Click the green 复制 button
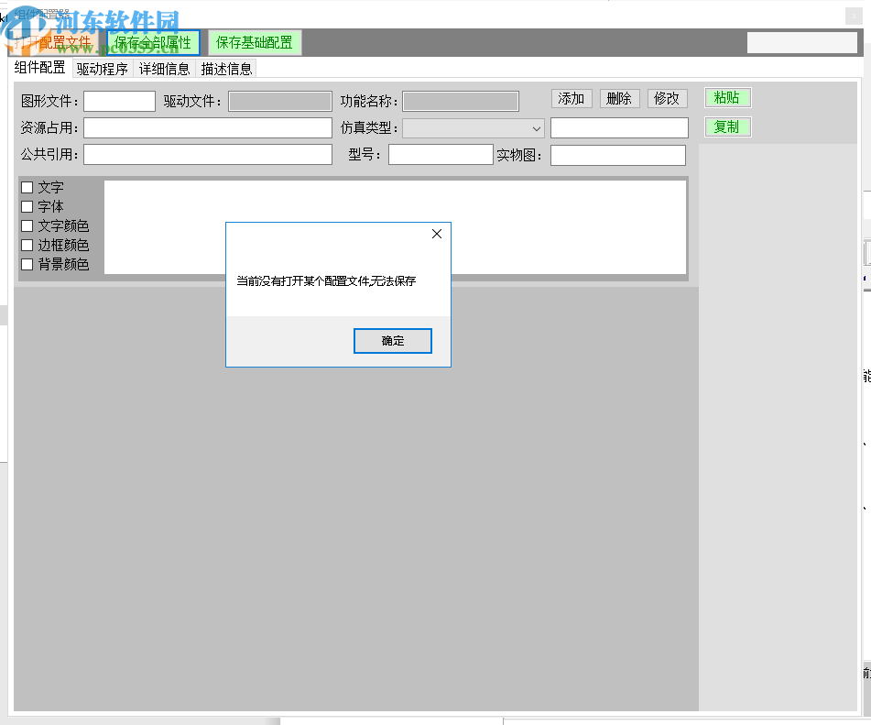The width and height of the screenshot is (871, 725). coord(728,126)
